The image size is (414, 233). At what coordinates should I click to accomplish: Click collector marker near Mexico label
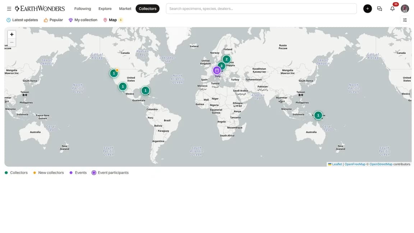tap(123, 86)
